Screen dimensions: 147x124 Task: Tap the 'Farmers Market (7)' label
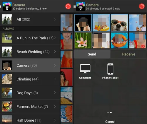pyautogui.click(x=32, y=107)
